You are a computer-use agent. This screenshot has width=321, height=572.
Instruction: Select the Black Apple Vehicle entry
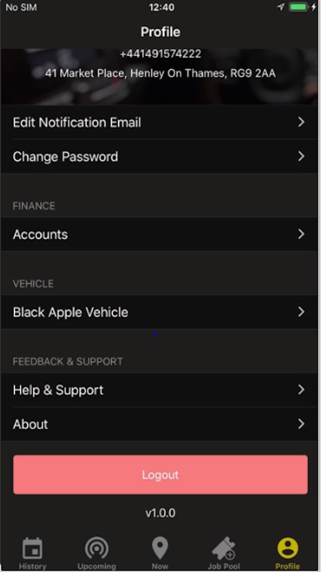coord(160,312)
